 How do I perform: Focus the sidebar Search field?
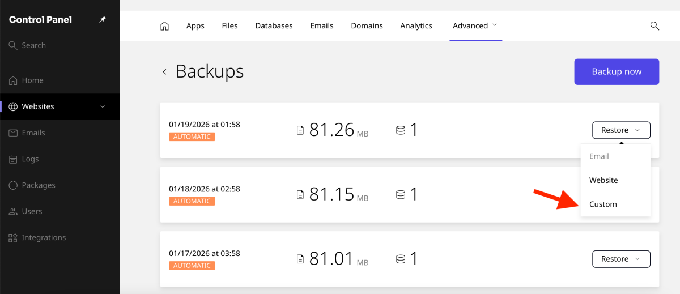pyautogui.click(x=34, y=45)
